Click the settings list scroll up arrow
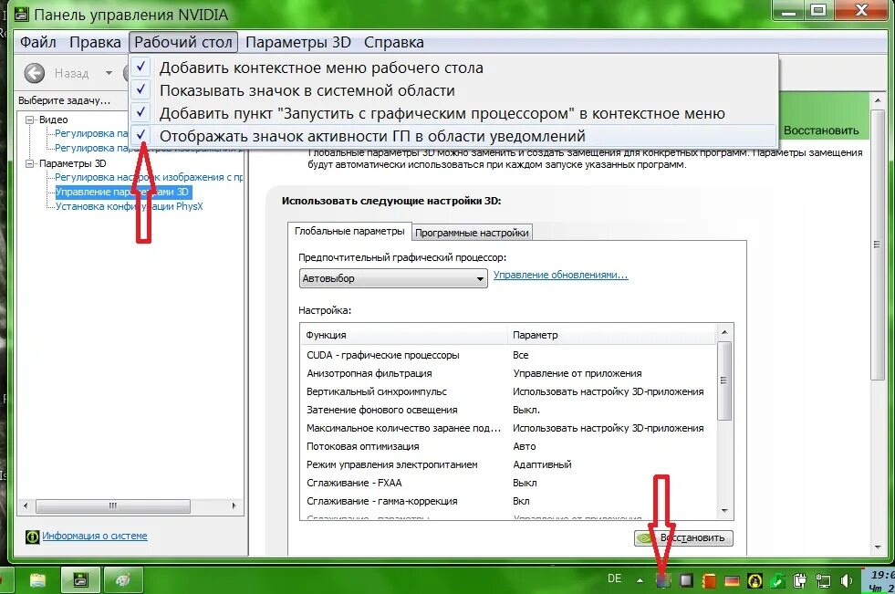 pyautogui.click(x=724, y=332)
